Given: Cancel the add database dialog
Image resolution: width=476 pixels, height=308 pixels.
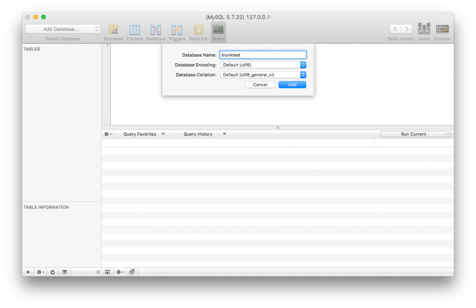Looking at the screenshot, I should 260,85.
